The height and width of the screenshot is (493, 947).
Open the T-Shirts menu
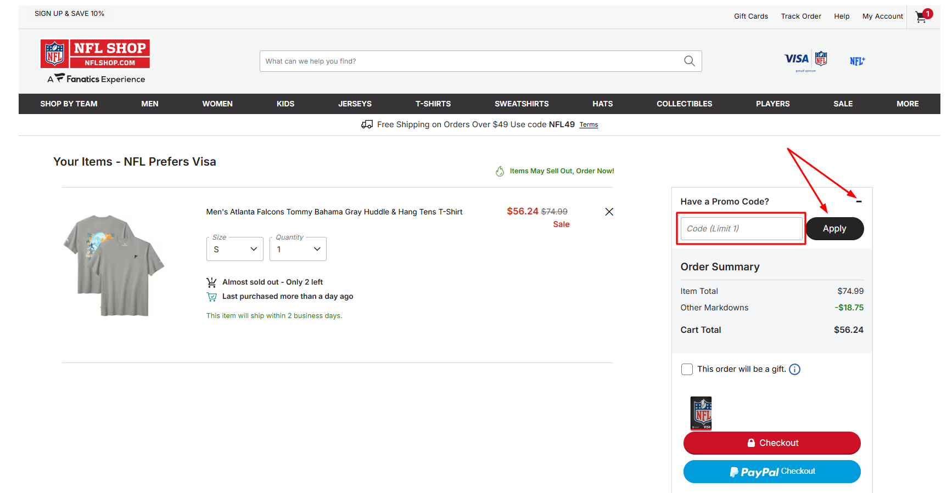tap(433, 104)
